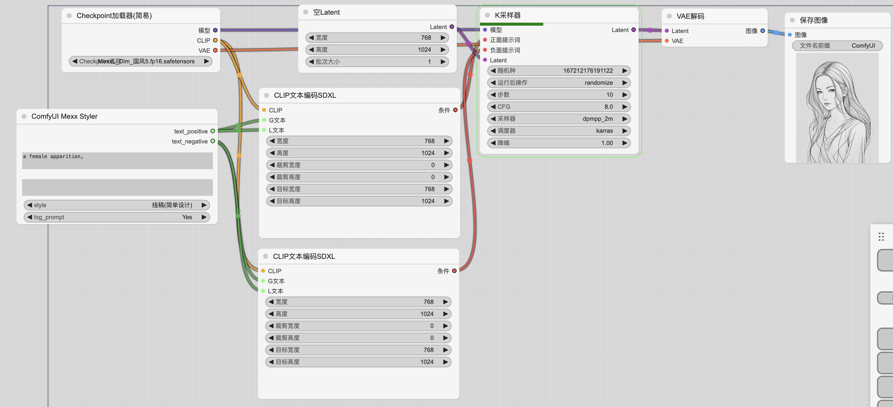Decrease 空Latent 宽度 with left arrow
893x407 pixels.
pos(311,38)
